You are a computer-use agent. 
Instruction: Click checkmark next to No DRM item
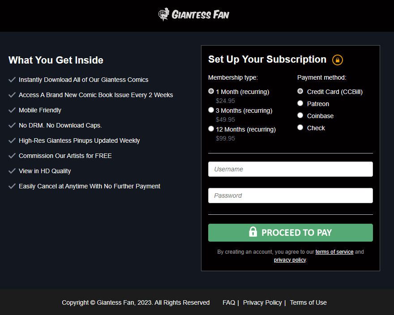[12, 125]
